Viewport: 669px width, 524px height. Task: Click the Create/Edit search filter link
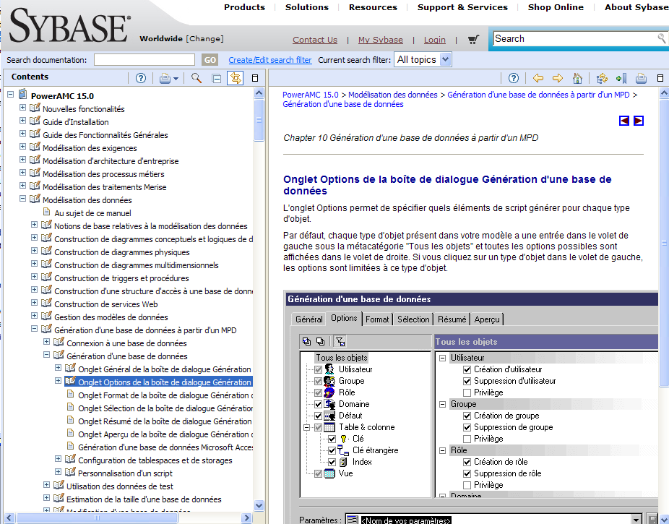coord(270,60)
